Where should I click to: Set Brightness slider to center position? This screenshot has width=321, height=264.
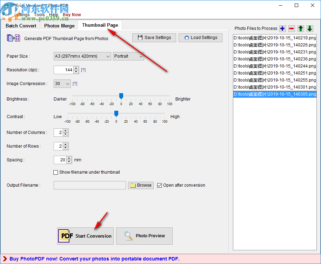121,96
